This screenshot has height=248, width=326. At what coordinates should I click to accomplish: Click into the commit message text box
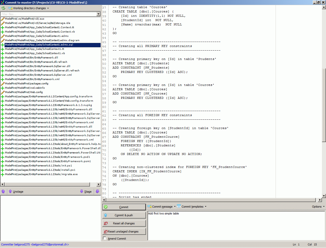click(236, 226)
